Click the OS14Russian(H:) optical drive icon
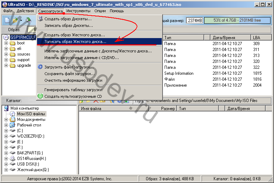This screenshot has height=183, width=274. 13,159
